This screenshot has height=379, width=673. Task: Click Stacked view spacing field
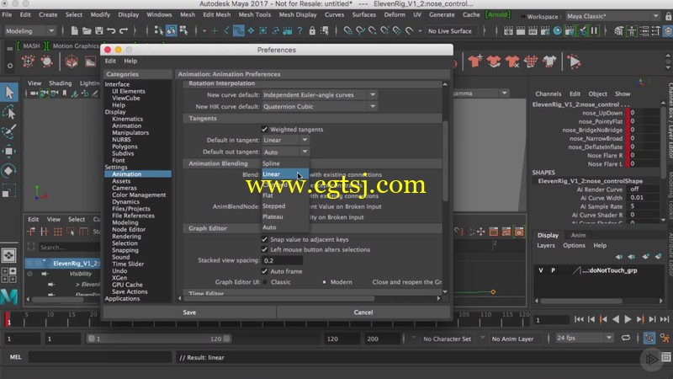pyautogui.click(x=283, y=260)
